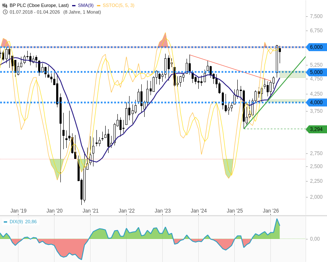Click the Jan '26 time axis label
The height and width of the screenshot is (262, 327).
271,211
